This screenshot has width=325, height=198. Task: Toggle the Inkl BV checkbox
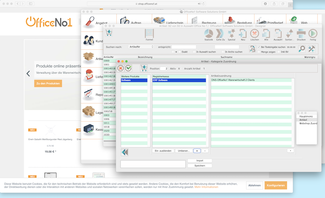point(279,52)
